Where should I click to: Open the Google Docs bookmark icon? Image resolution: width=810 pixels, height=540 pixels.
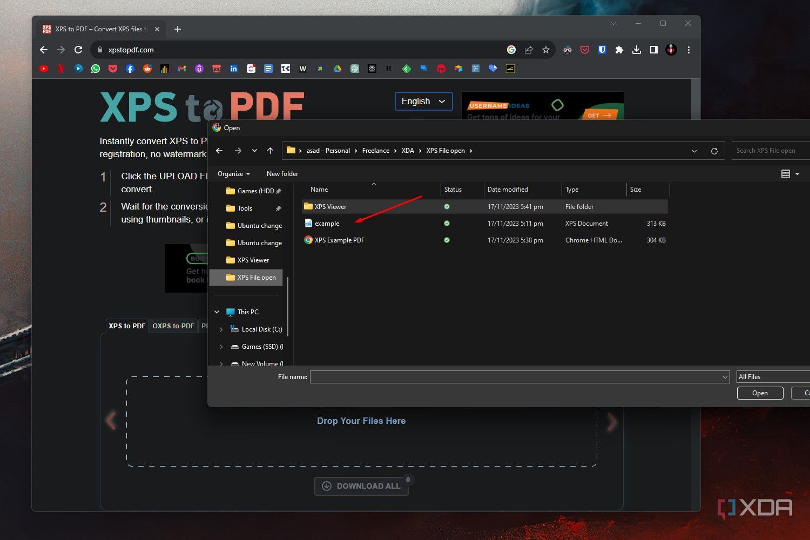click(x=268, y=69)
